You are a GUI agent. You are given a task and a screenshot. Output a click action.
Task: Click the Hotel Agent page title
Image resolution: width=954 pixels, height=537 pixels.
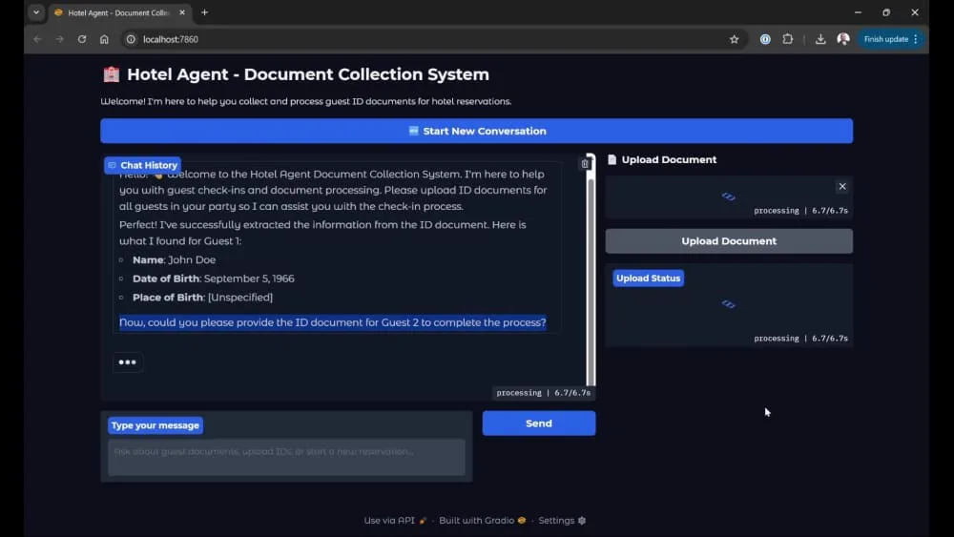click(x=308, y=74)
